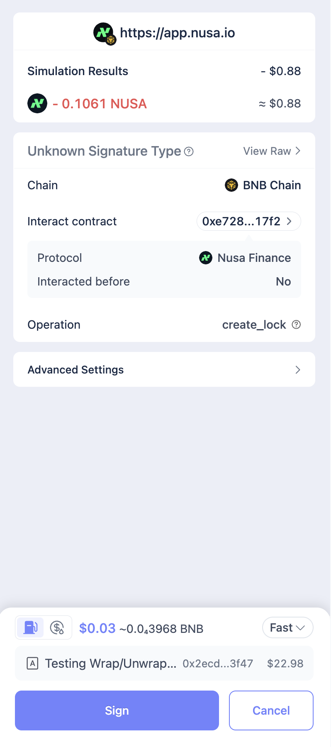This screenshot has height=747, width=331.
Task: Click the help icon next to create_lock
Action: [x=296, y=325]
